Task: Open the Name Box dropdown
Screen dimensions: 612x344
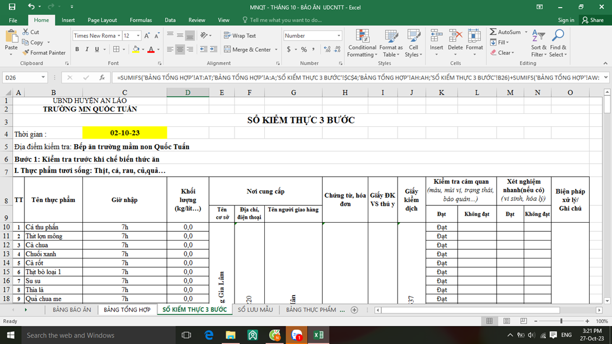Action: coord(43,78)
